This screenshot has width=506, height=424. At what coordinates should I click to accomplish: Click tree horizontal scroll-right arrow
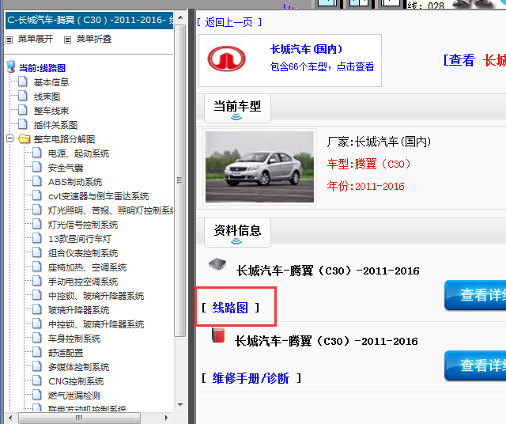(167, 418)
